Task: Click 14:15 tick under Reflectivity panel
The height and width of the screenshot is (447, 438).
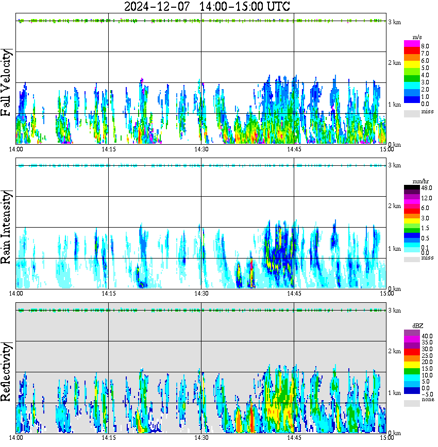Action: [x=108, y=438]
